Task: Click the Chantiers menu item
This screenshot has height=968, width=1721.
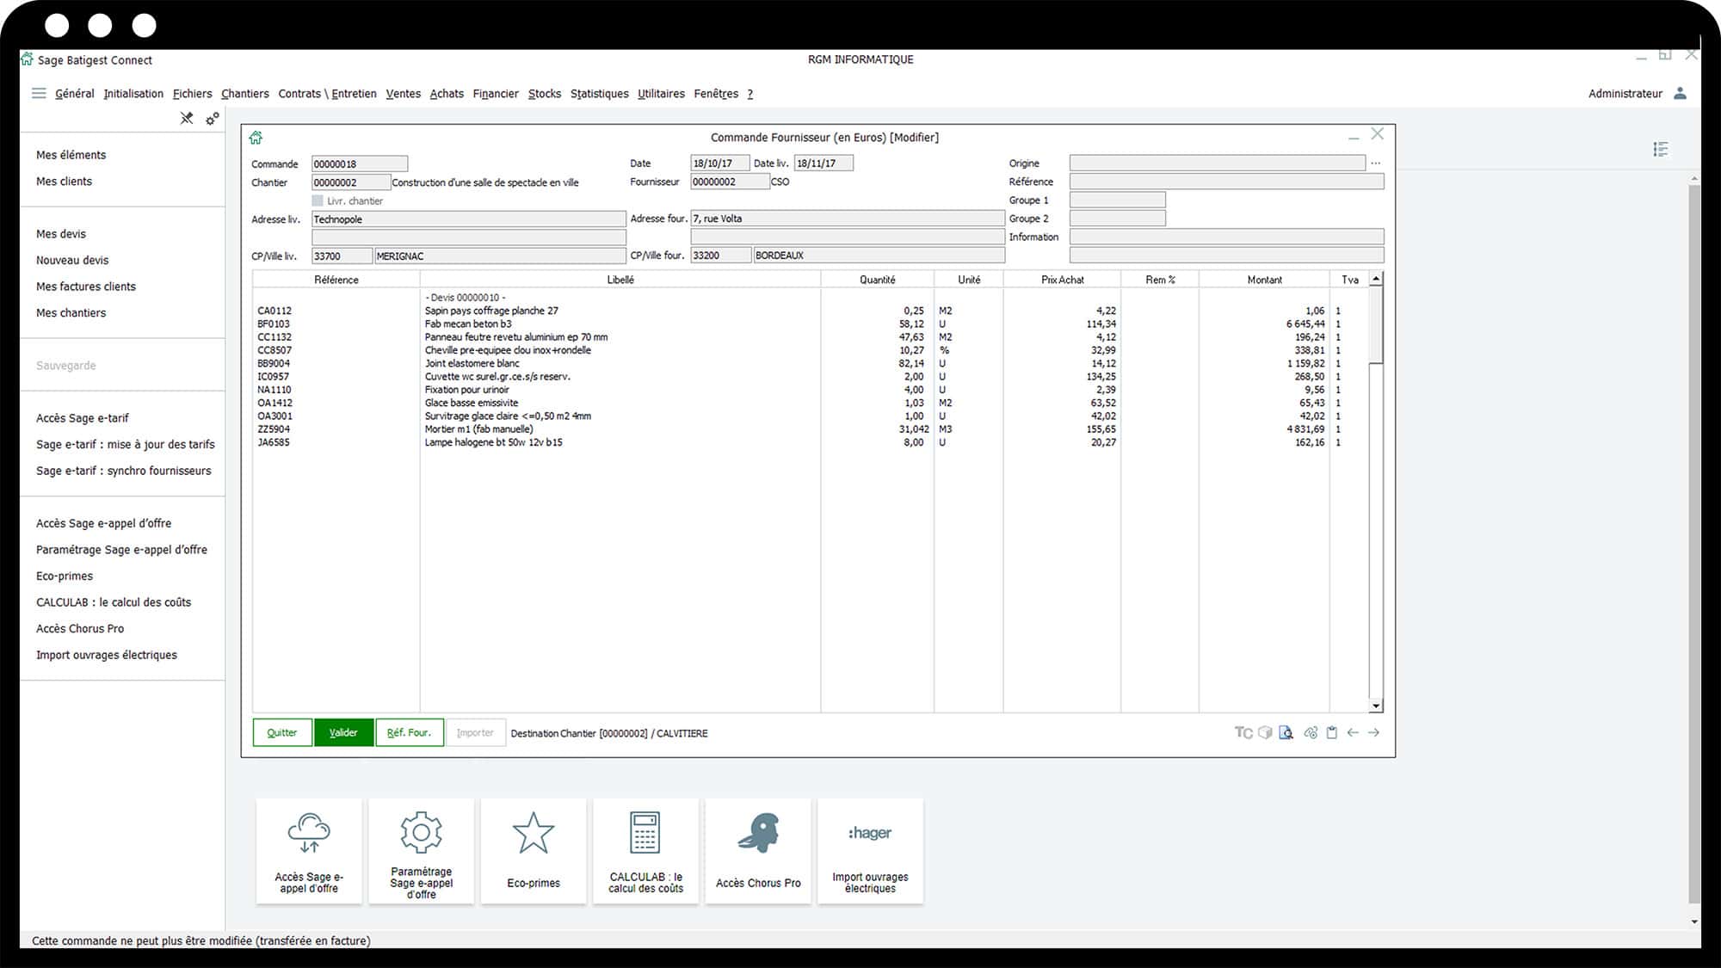Action: click(x=244, y=94)
